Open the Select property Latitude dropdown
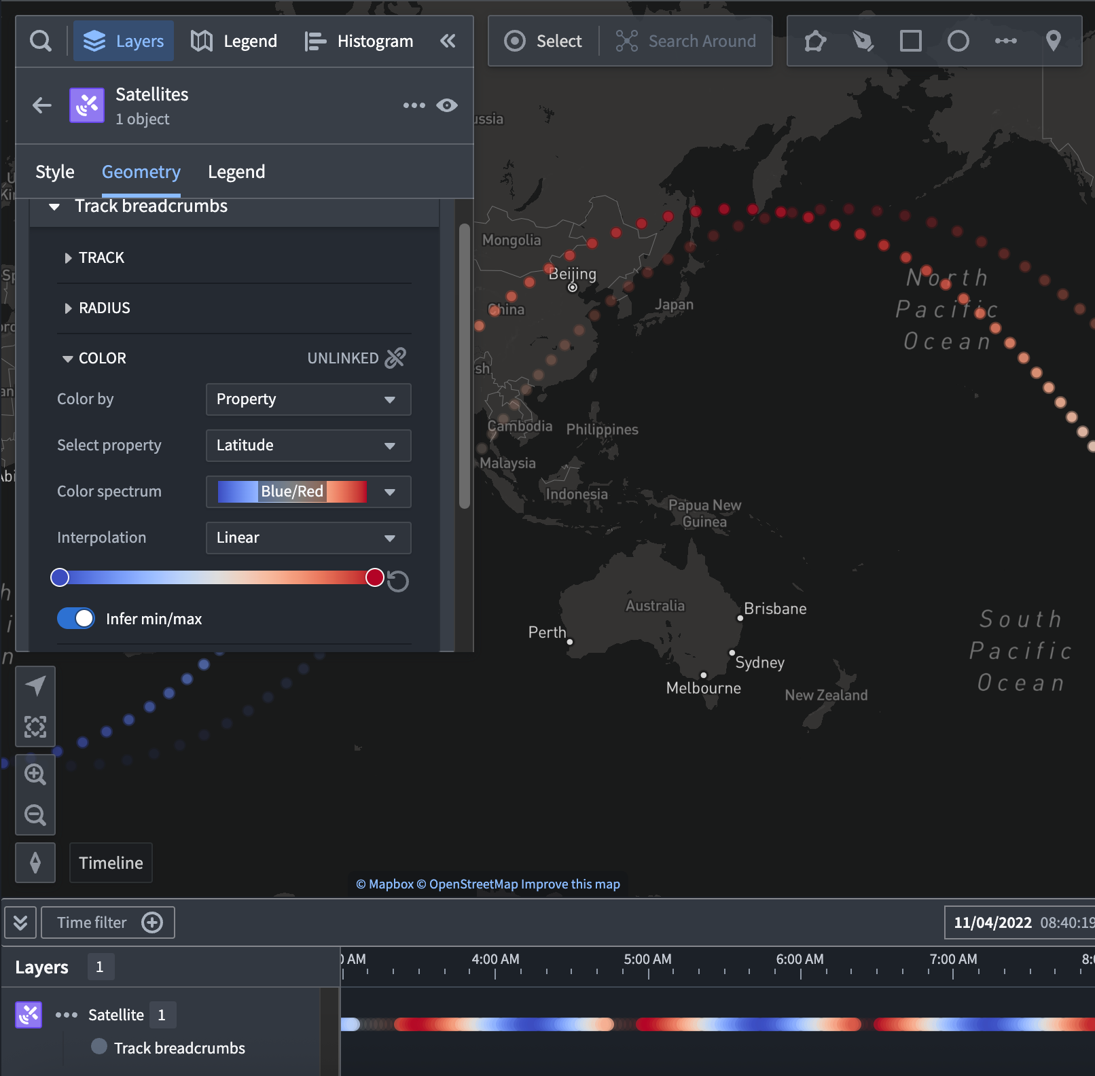Screen dimensions: 1095x1076 [308, 446]
